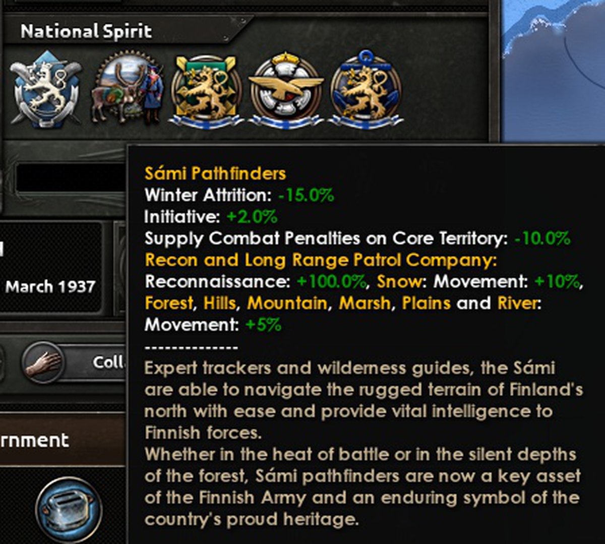
Task: Click the hand icon beside Coll
Action: click(43, 363)
